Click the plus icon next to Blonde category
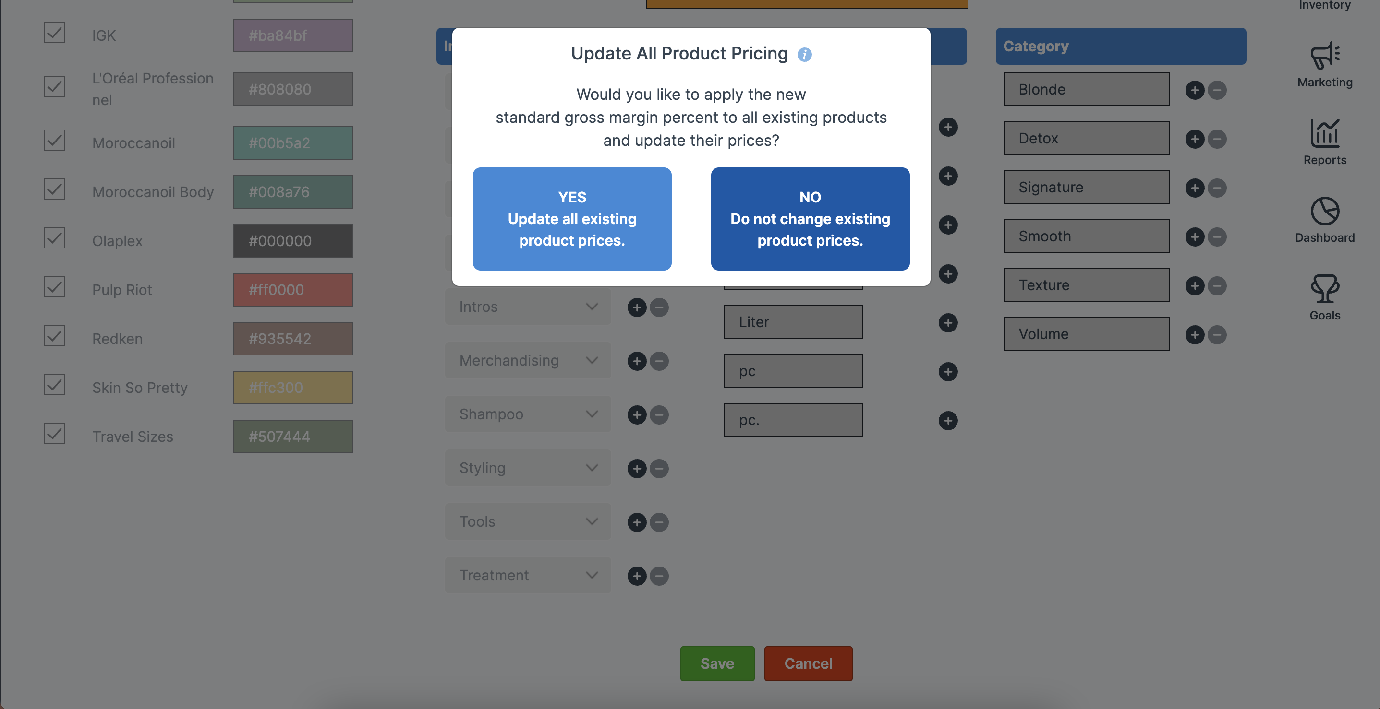The image size is (1380, 709). pos(1194,90)
